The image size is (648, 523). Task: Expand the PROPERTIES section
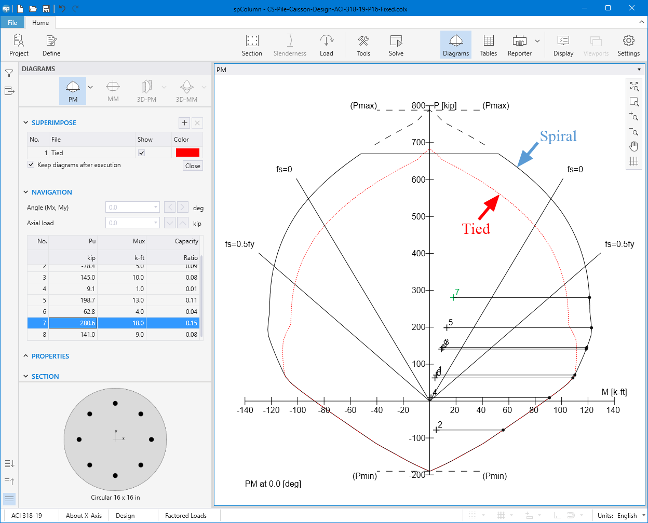click(x=25, y=356)
